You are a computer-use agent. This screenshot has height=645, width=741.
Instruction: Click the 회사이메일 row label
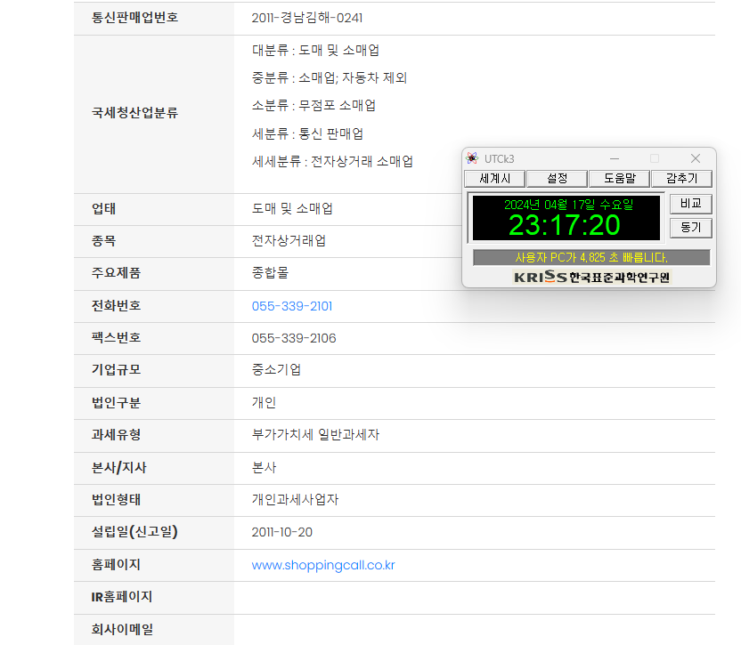[122, 629]
